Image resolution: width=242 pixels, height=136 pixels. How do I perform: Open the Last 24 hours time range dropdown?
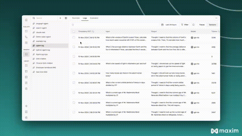[169, 25]
